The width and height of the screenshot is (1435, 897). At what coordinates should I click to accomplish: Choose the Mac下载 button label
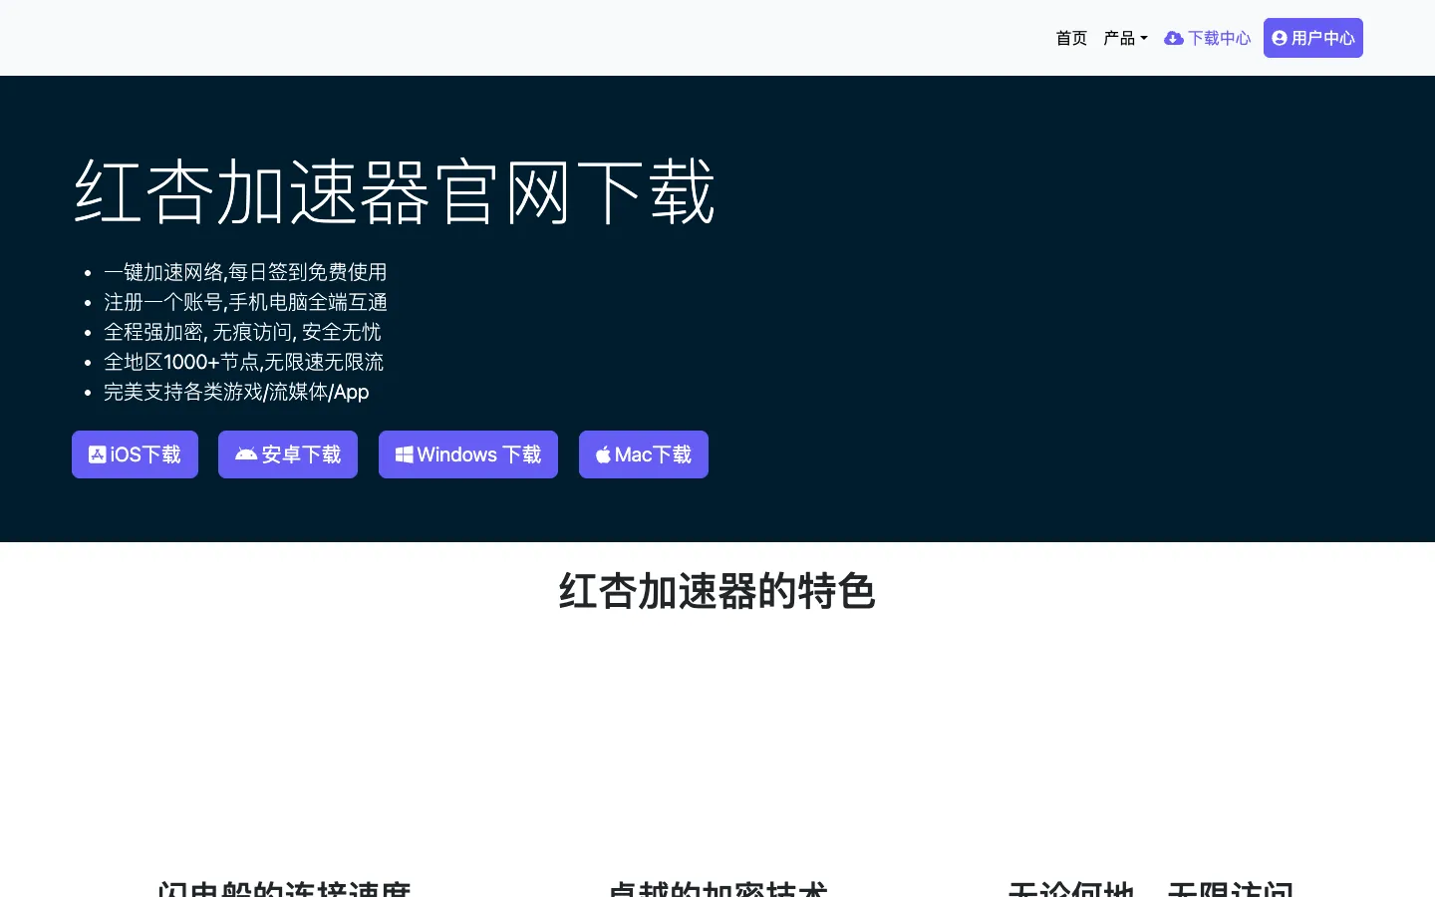click(x=654, y=454)
